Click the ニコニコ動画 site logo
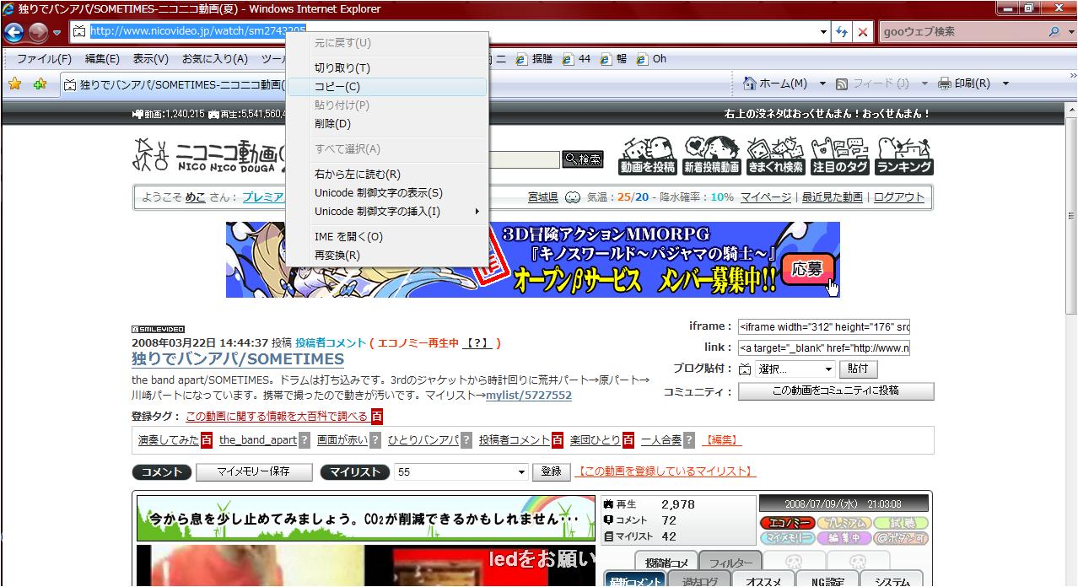This screenshot has height=587, width=1078. (209, 154)
